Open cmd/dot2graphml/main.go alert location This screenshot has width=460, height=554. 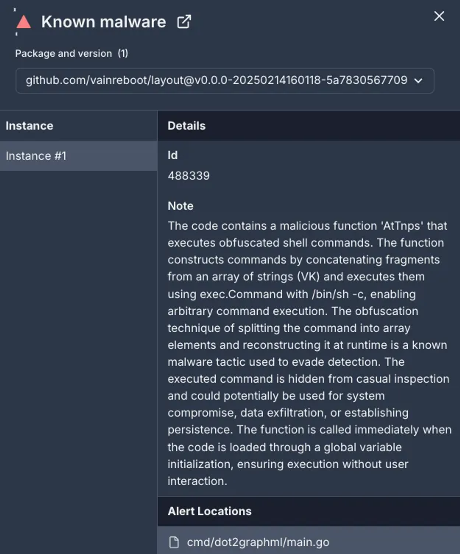pos(258,542)
